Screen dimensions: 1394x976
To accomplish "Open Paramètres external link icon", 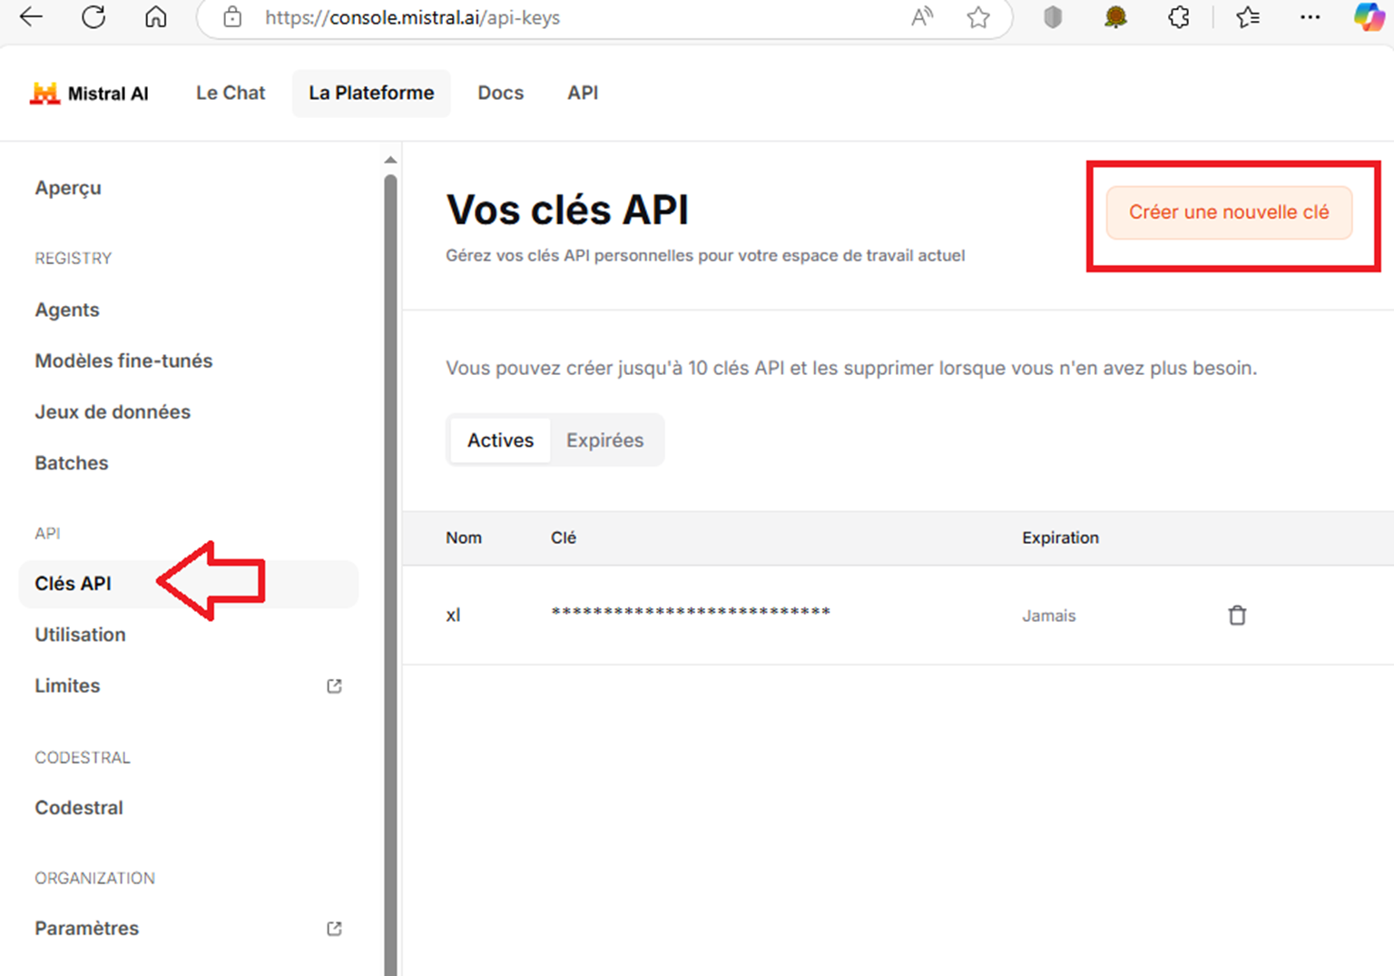I will [334, 928].
